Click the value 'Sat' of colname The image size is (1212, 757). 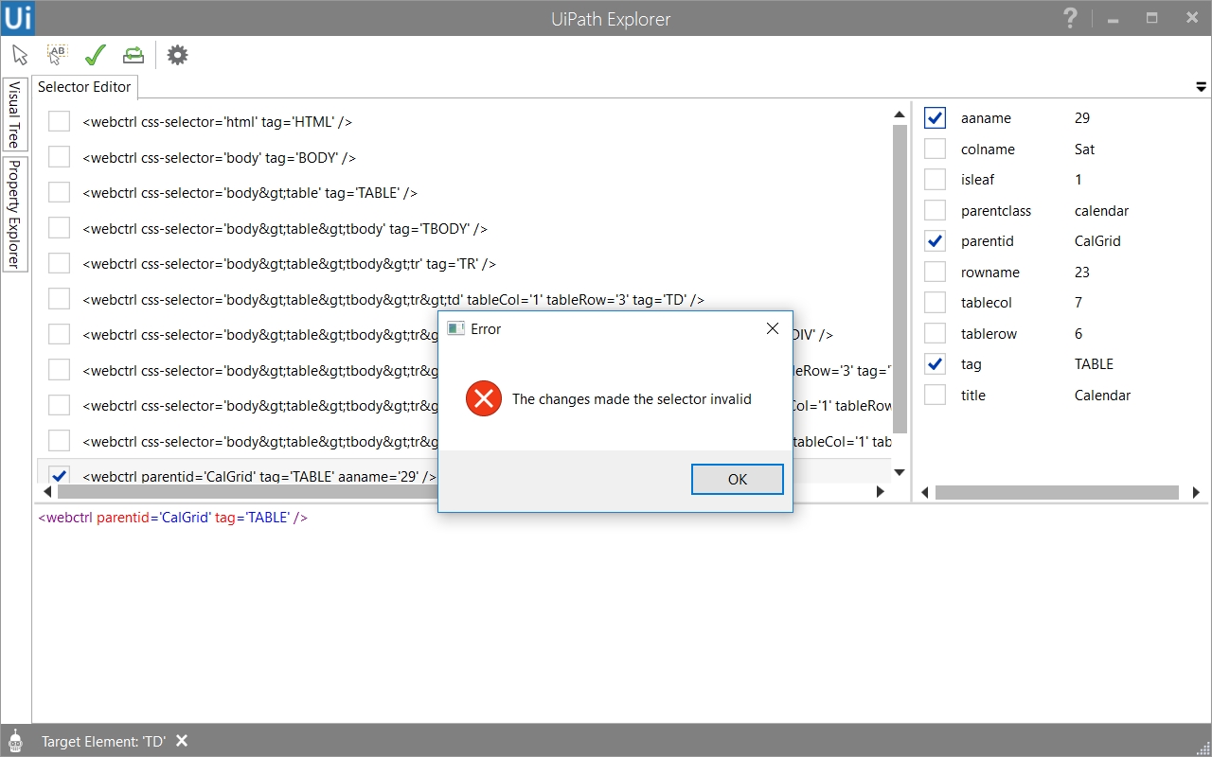click(x=1085, y=149)
